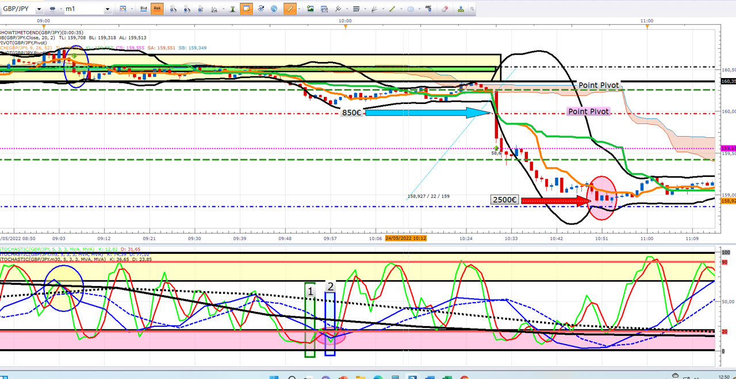Screen dimensions: 736x379
Task: Select the green trend line tool
Action: (x=392, y=9)
